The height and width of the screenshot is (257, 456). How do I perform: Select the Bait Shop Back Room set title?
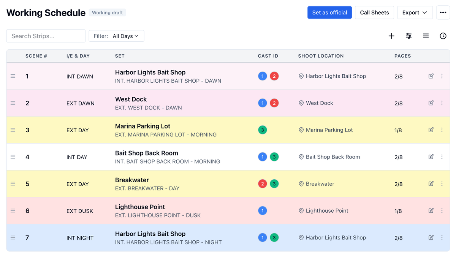147,153
